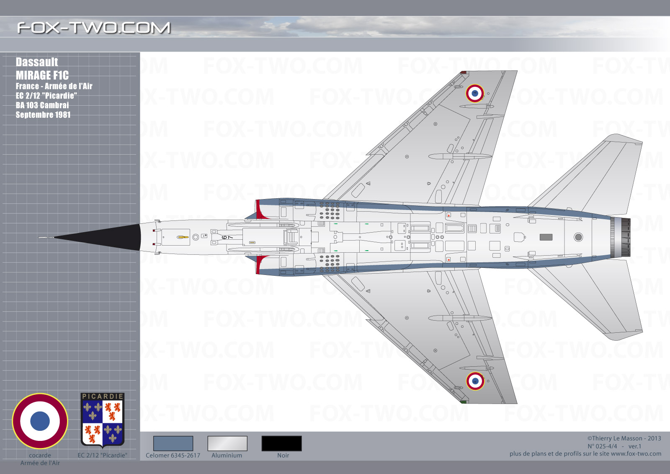
Task: Click the FOX-TWO.COM logo in the header
Action: [94, 28]
